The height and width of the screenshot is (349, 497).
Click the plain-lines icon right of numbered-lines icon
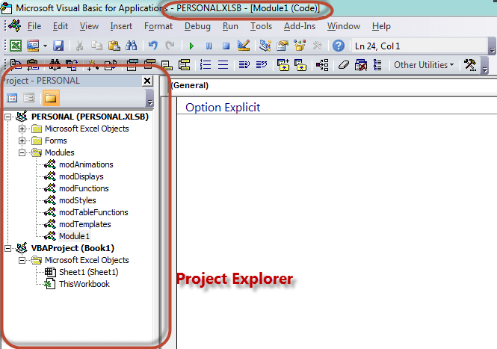coord(223,65)
